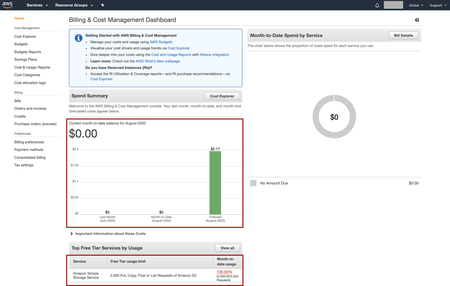
Task: Click Amazon Simple Storage Service row
Action: (155, 275)
